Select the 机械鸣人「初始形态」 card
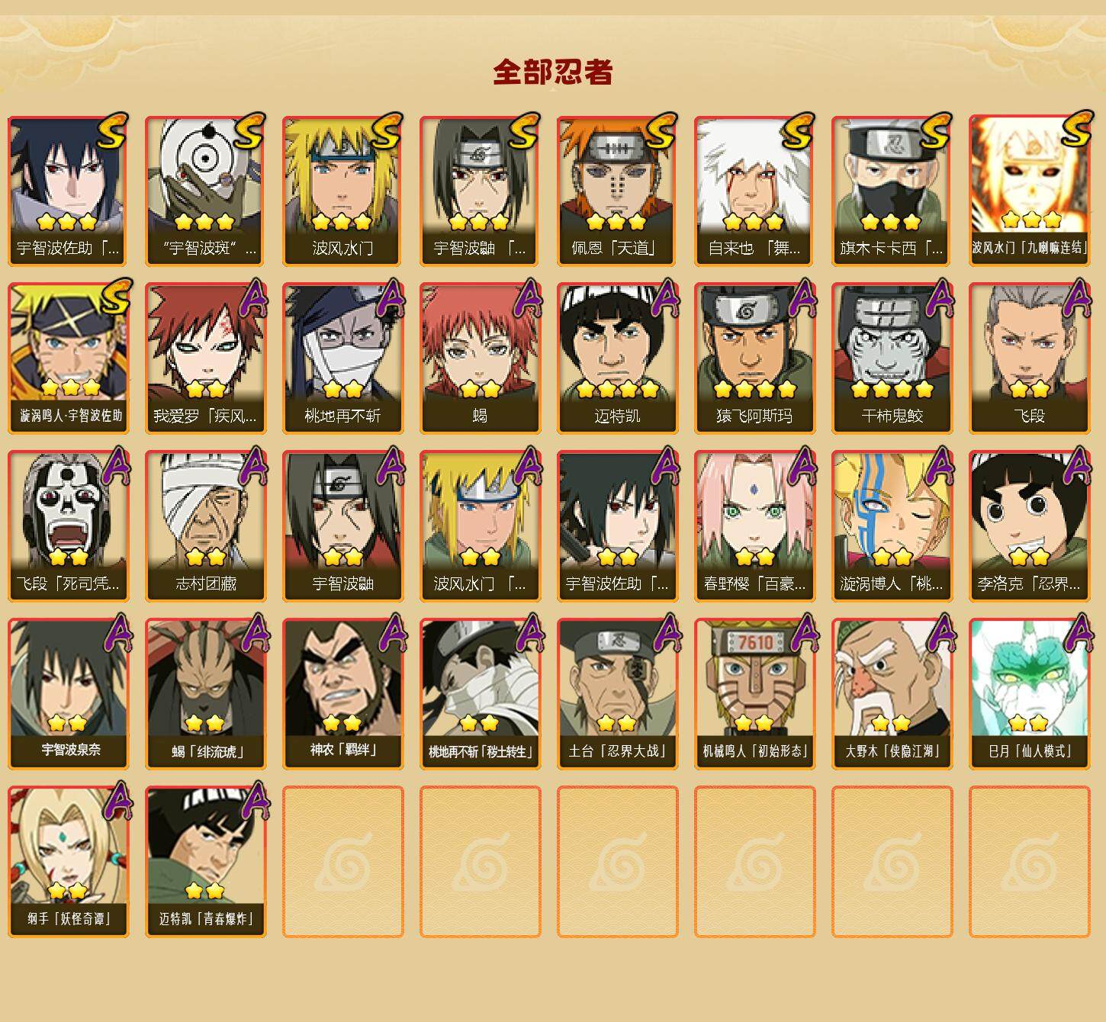Image resolution: width=1106 pixels, height=1022 pixels. [x=754, y=694]
